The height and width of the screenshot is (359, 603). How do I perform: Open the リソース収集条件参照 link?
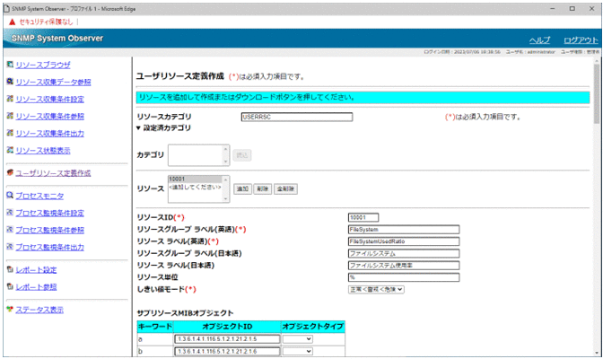click(x=50, y=116)
